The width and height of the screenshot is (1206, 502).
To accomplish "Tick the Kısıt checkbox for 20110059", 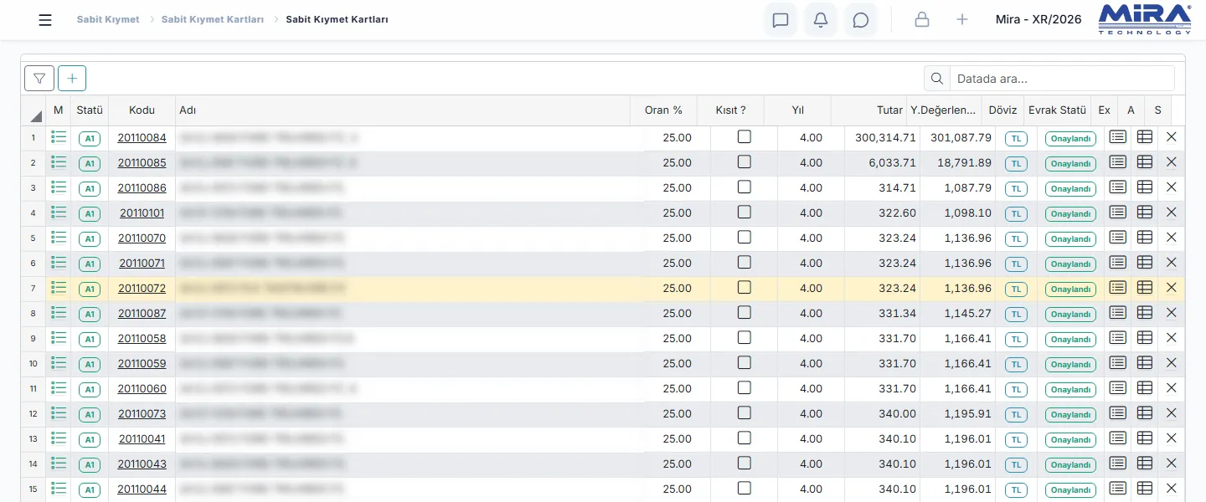I will [x=744, y=363].
